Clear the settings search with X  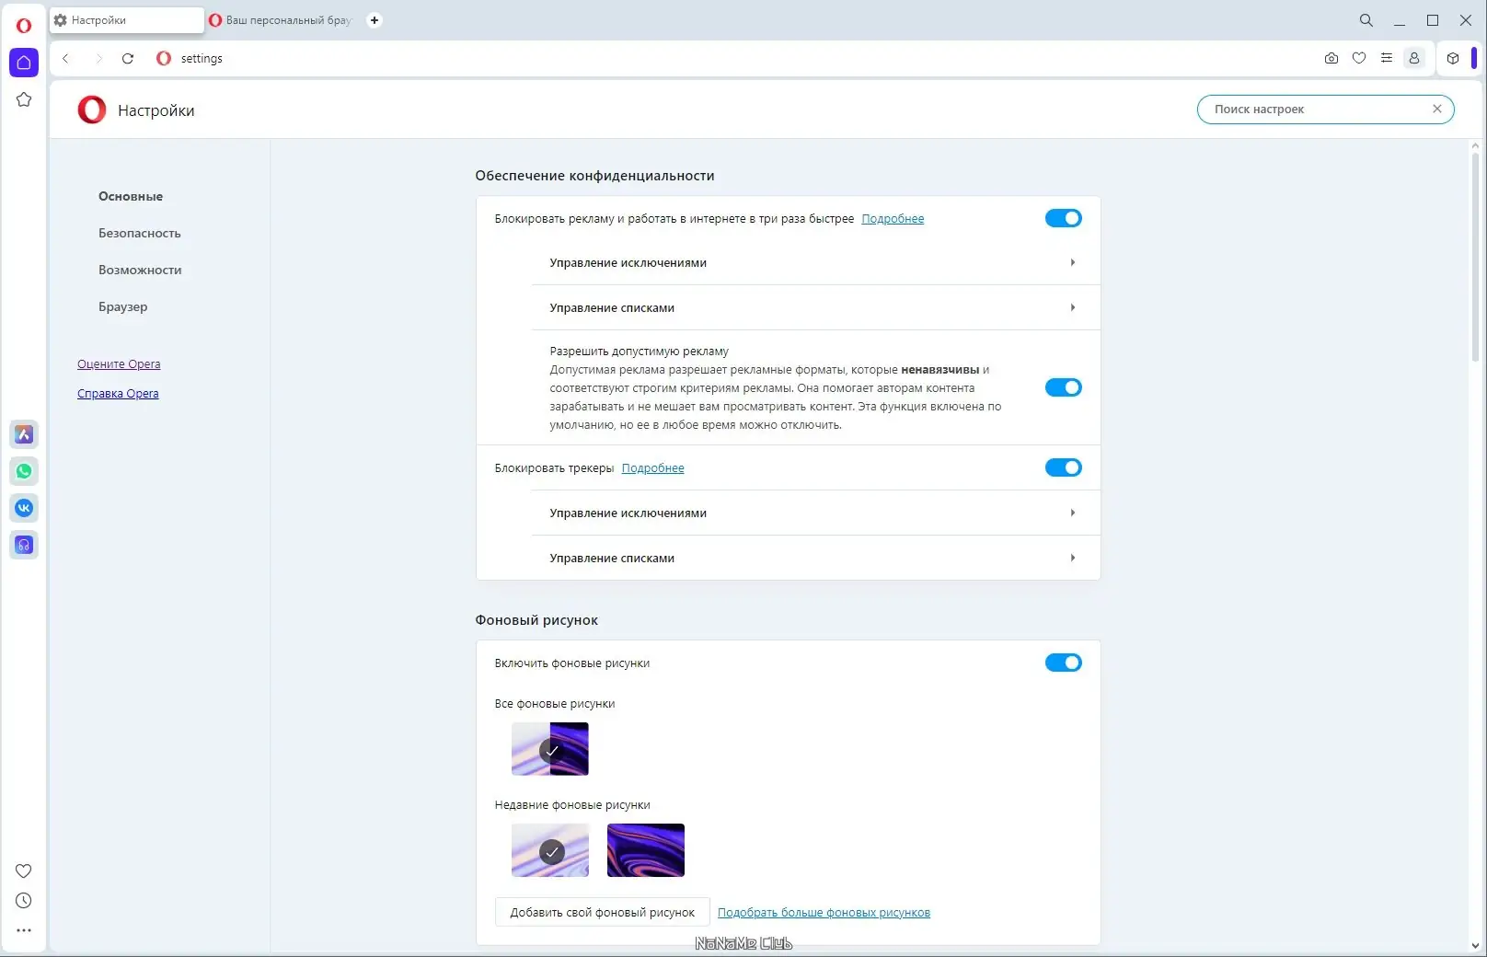(1437, 109)
